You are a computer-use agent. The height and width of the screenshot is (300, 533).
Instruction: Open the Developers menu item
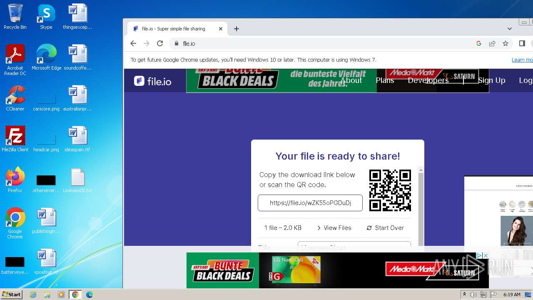coord(428,80)
